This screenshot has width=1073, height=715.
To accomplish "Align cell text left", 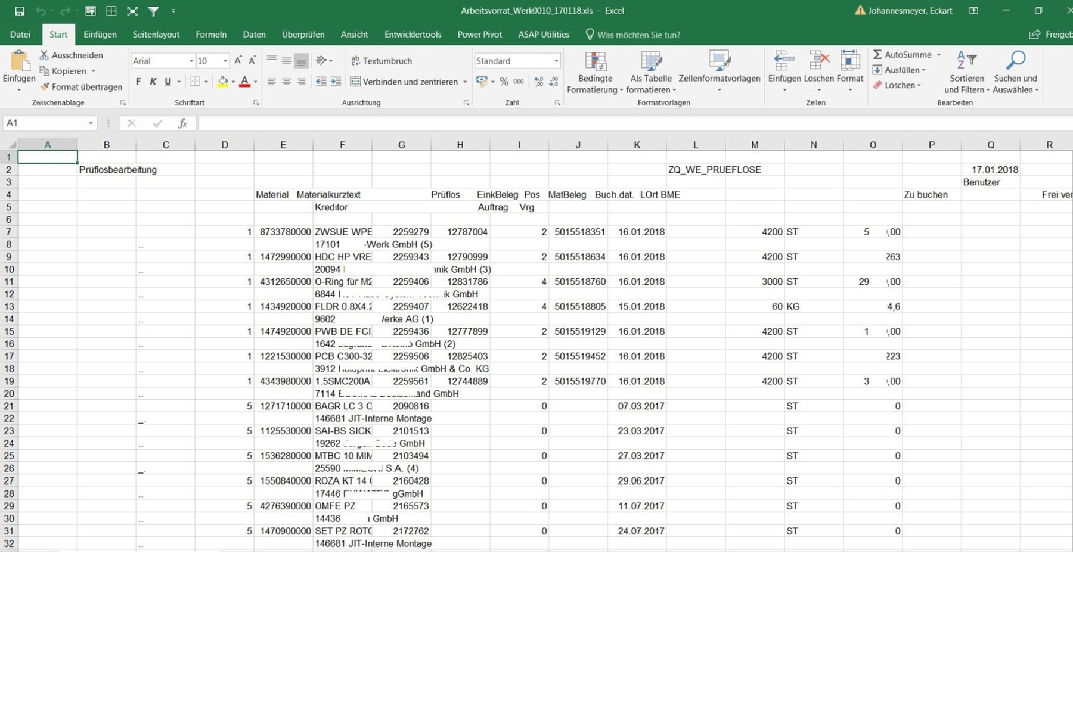I will (272, 82).
